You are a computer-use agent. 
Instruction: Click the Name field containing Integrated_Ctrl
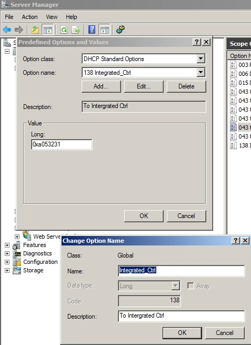click(182, 271)
